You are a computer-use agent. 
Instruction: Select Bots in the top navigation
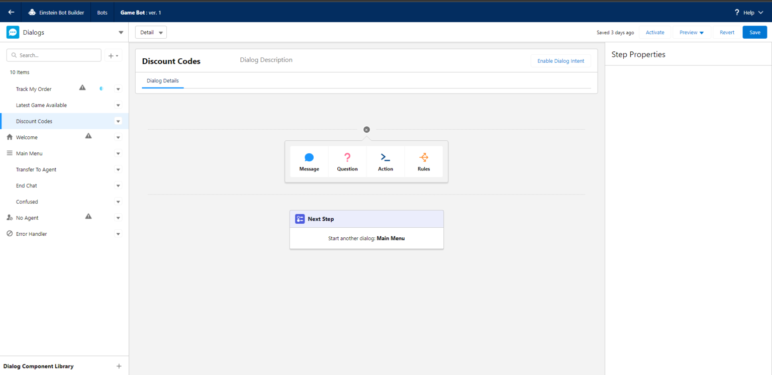102,12
